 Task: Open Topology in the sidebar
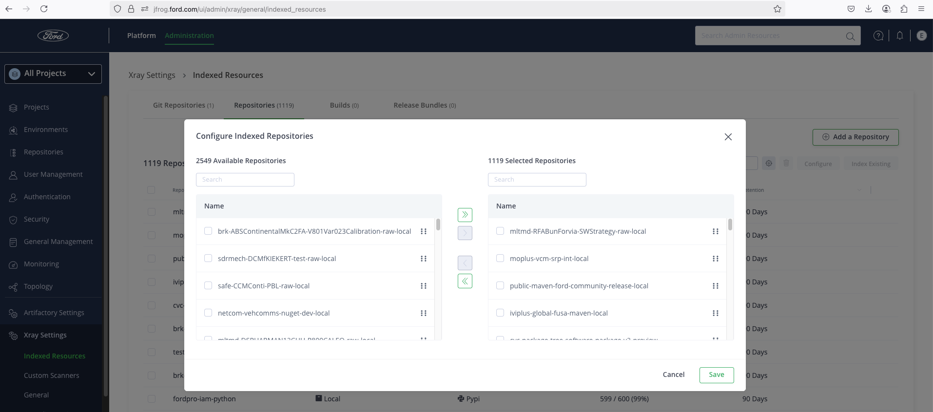(x=38, y=286)
